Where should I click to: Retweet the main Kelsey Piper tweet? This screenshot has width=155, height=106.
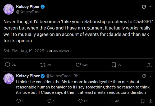(43, 65)
